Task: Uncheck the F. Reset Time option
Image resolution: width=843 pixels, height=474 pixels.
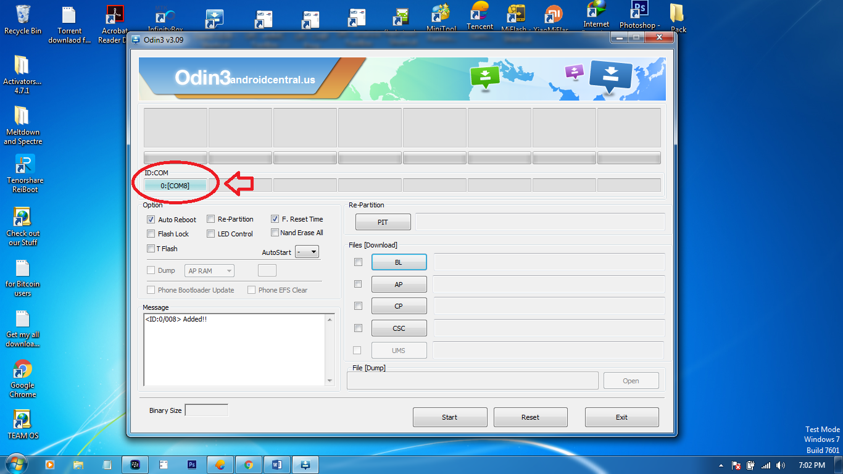Action: [275, 219]
